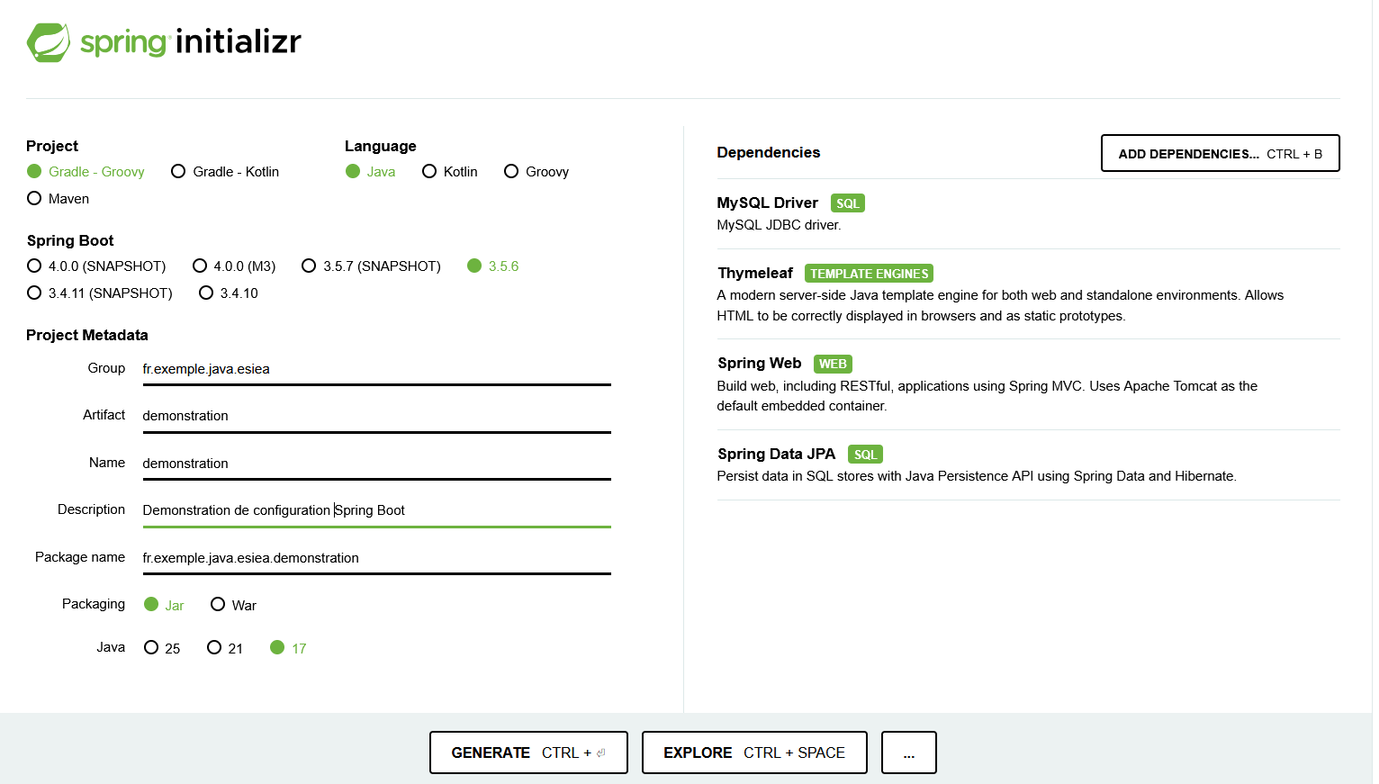Choose Java version 25

[x=151, y=648]
